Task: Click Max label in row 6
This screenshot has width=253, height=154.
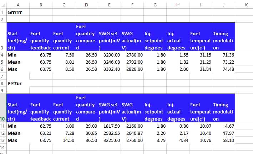Action: [18, 69]
